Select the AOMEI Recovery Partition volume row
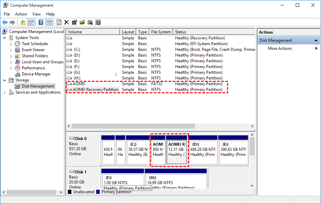 (95, 90)
